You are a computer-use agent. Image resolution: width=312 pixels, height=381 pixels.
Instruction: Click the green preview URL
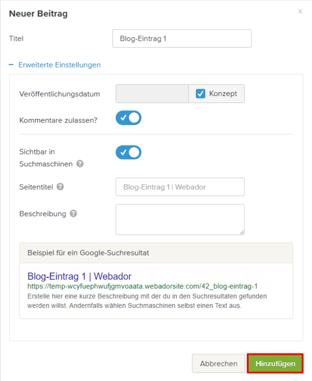pos(142,286)
